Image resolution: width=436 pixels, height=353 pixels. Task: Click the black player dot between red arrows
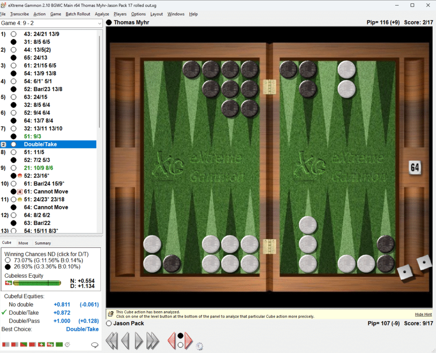180,336
